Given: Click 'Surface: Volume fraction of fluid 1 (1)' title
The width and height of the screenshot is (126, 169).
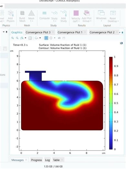Looking at the screenshot, I should (63, 45).
